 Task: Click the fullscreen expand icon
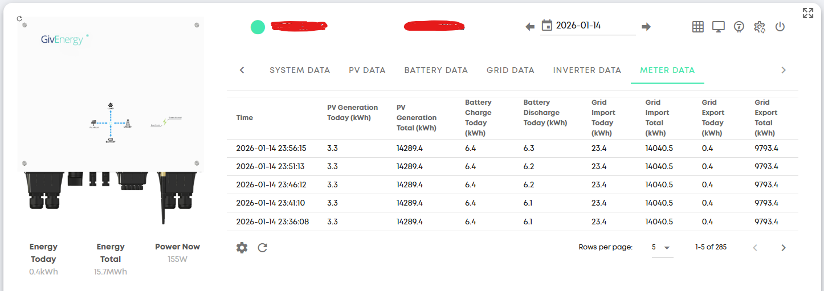click(x=807, y=13)
